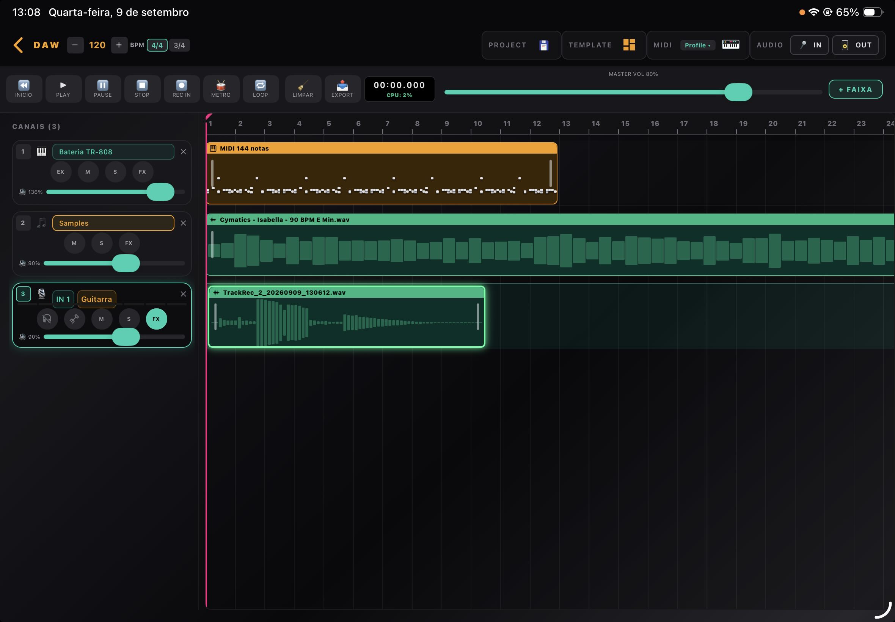895x622 pixels.
Task: Toggle the active FX on Guitarra track
Action: pos(156,319)
